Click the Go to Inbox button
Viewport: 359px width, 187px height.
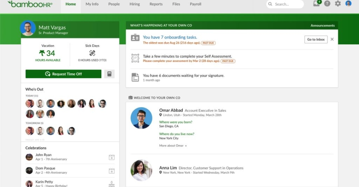coord(316,39)
